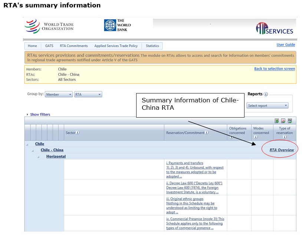The width and height of the screenshot is (302, 237).
Task: Click the Chile - China RTA link in table
Action: point(52,150)
